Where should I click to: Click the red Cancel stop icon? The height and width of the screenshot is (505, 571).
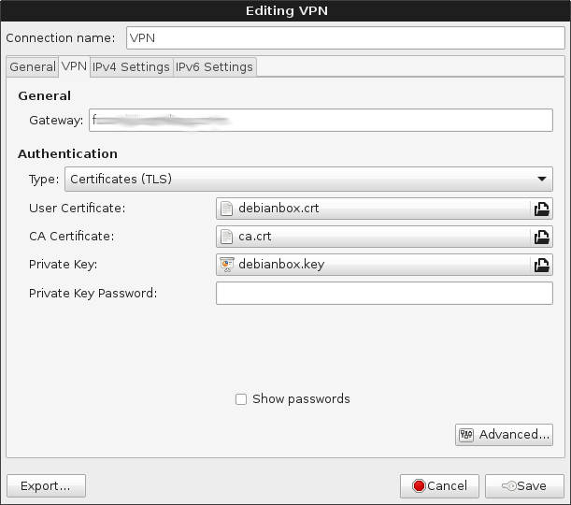point(419,486)
